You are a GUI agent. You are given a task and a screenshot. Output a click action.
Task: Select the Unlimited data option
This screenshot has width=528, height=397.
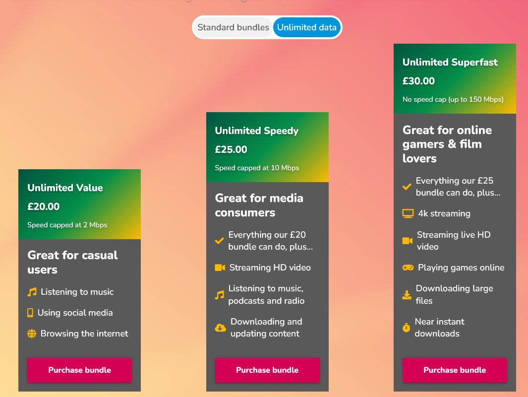tap(307, 27)
